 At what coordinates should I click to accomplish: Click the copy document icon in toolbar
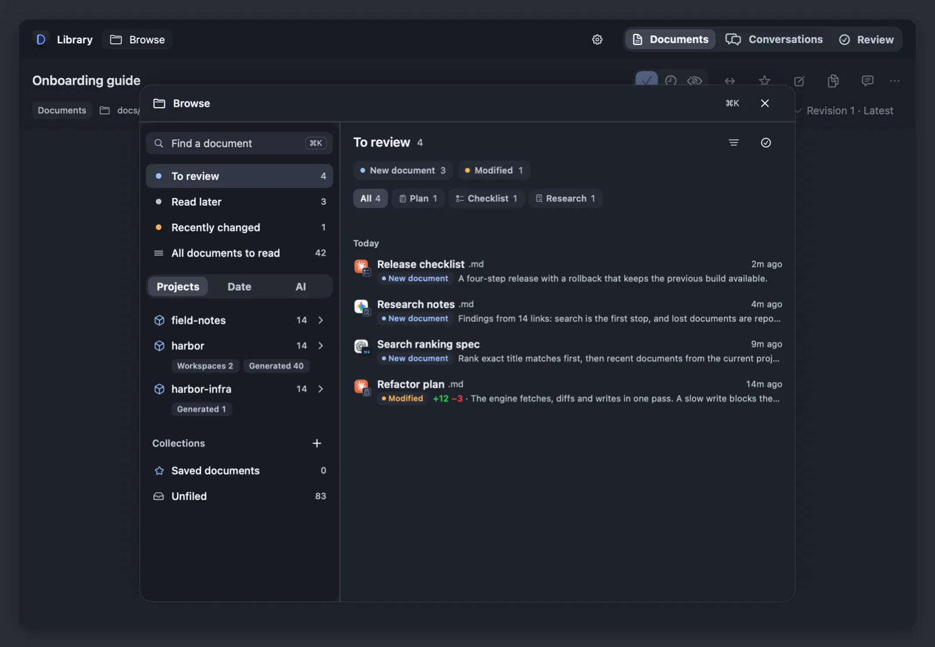click(x=833, y=81)
